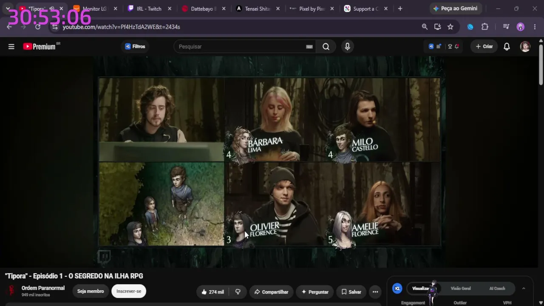View site information icon by URL
544x306 pixels.
[54, 27]
